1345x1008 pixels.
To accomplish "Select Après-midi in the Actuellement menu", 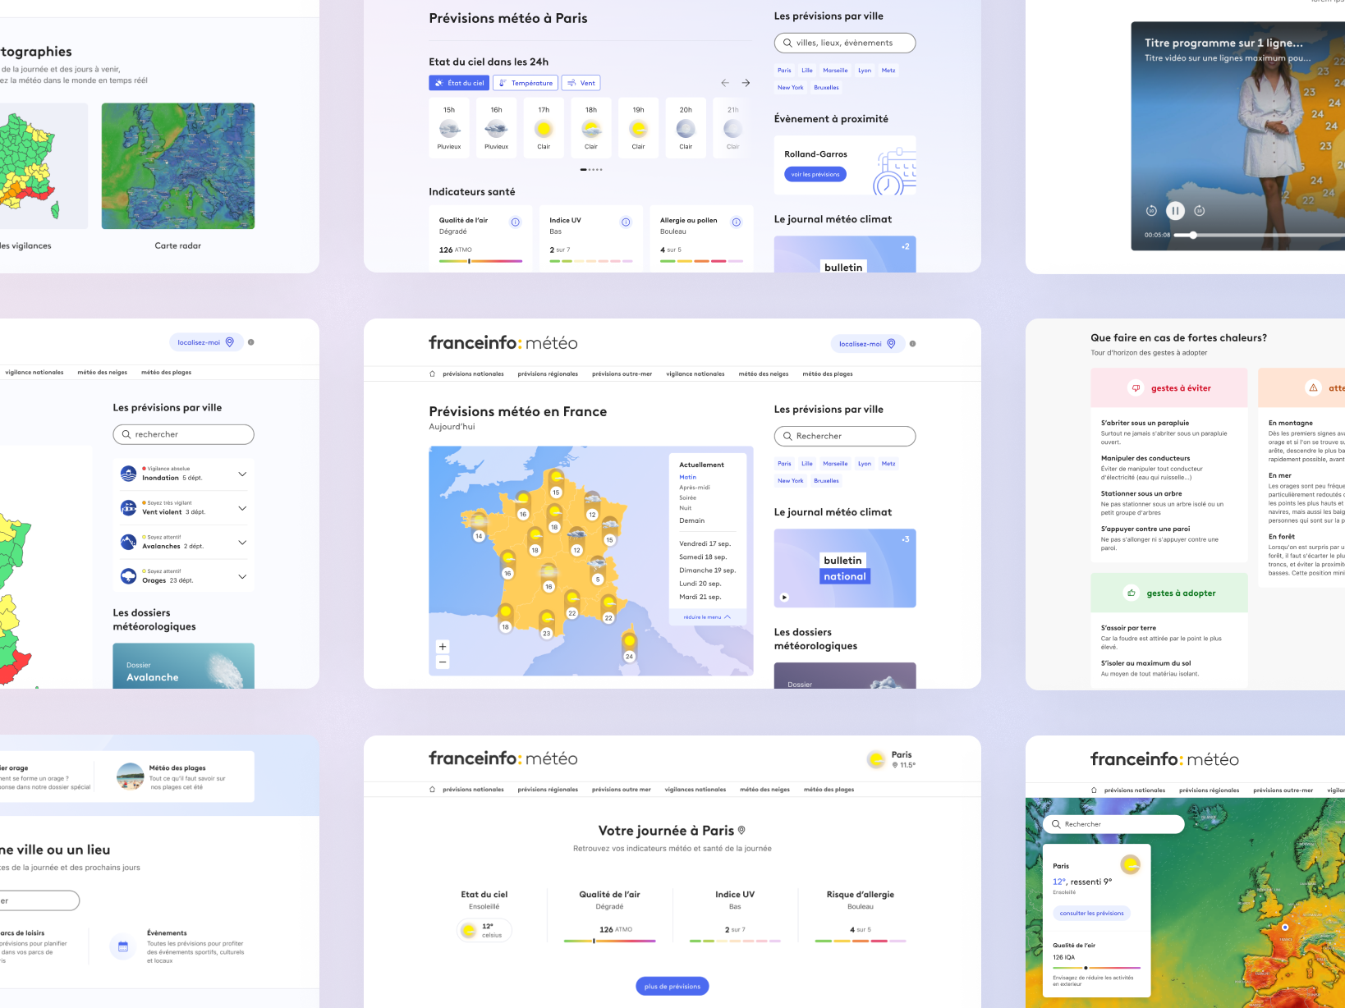I will 695,488.
